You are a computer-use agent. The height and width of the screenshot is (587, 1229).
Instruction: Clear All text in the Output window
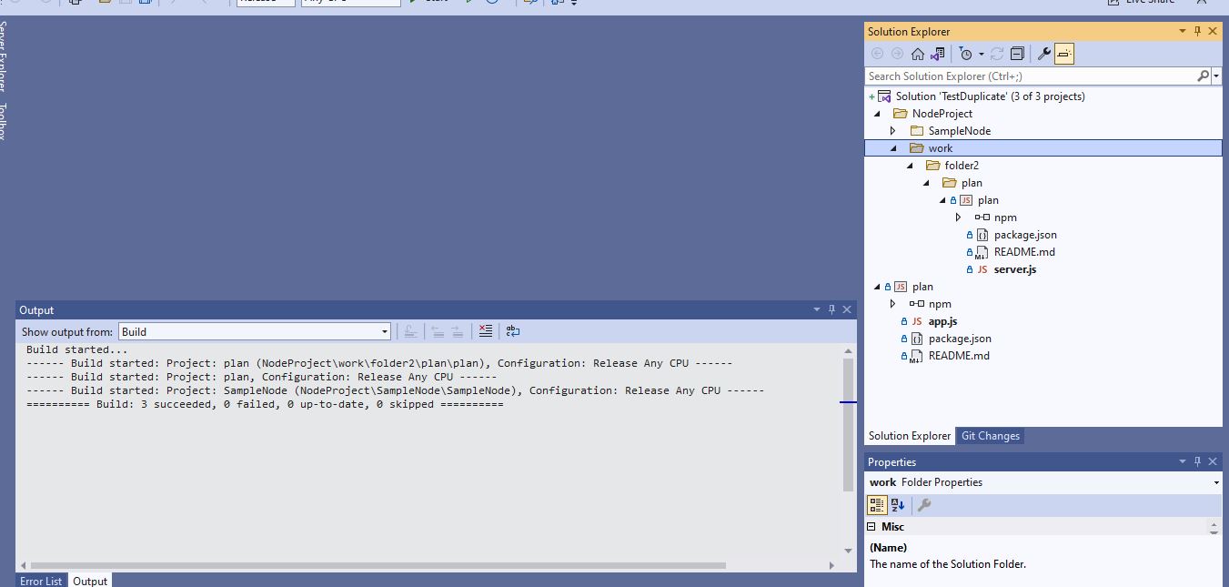[x=485, y=330]
